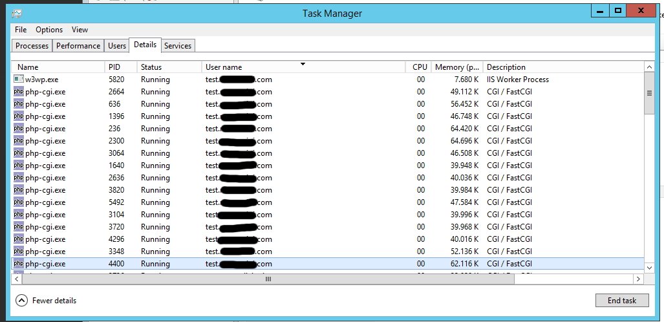664x322 pixels.
Task: Click the w3wp.exe process icon
Action: tap(18, 80)
